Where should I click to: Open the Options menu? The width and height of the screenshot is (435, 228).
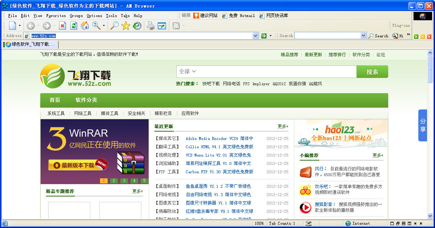(94, 16)
